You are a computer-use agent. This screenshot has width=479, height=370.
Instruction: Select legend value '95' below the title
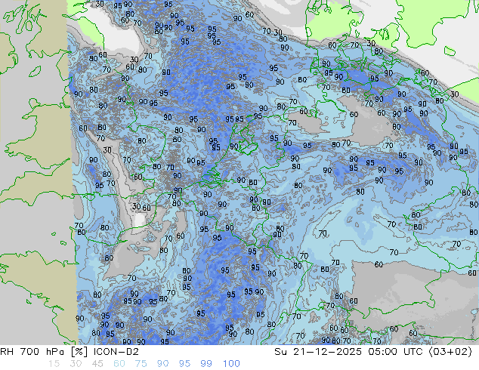point(184,364)
